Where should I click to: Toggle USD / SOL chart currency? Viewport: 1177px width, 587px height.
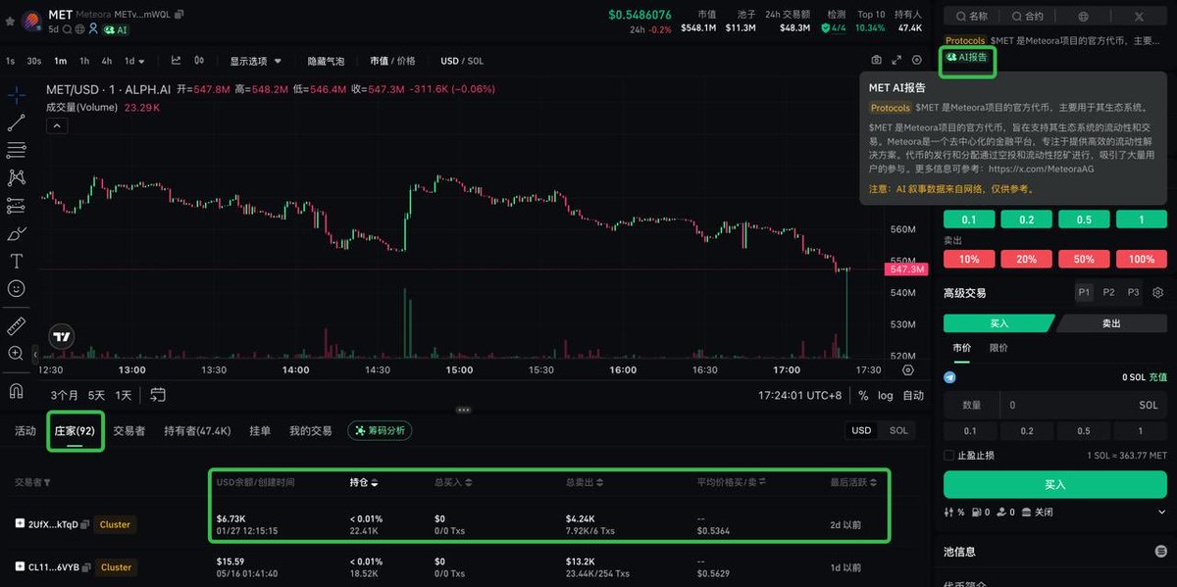click(462, 61)
